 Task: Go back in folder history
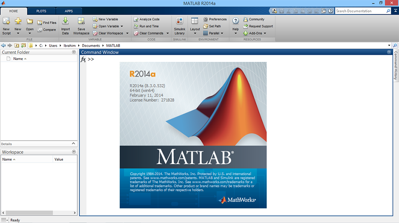coord(3,45)
